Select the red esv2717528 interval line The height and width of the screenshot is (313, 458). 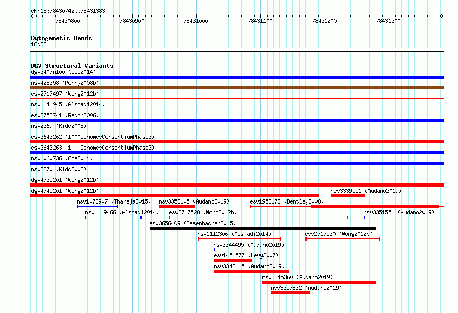click(x=259, y=217)
